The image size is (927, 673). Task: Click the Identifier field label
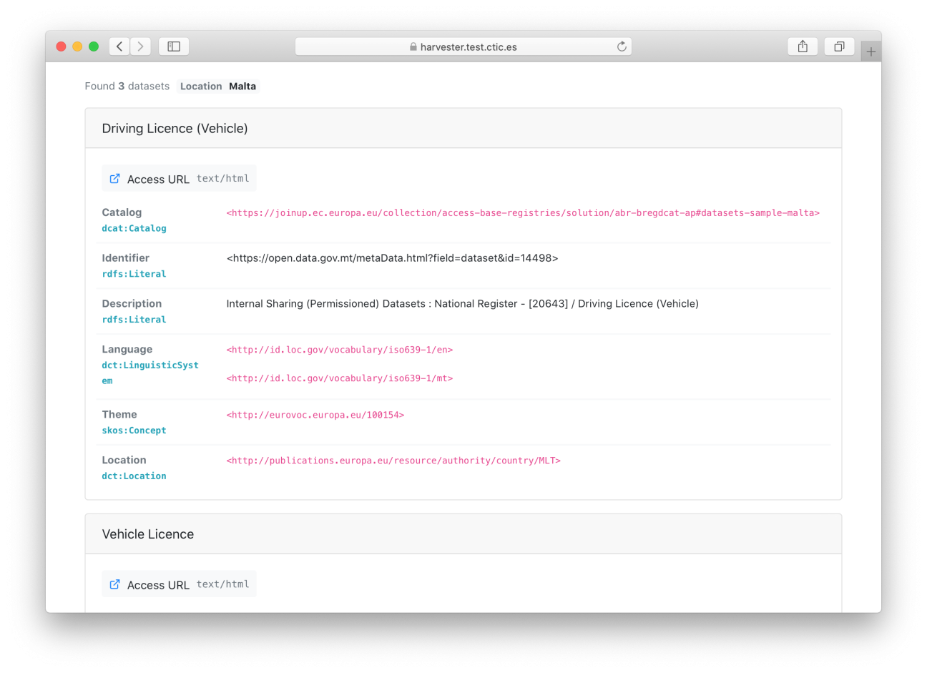point(126,258)
